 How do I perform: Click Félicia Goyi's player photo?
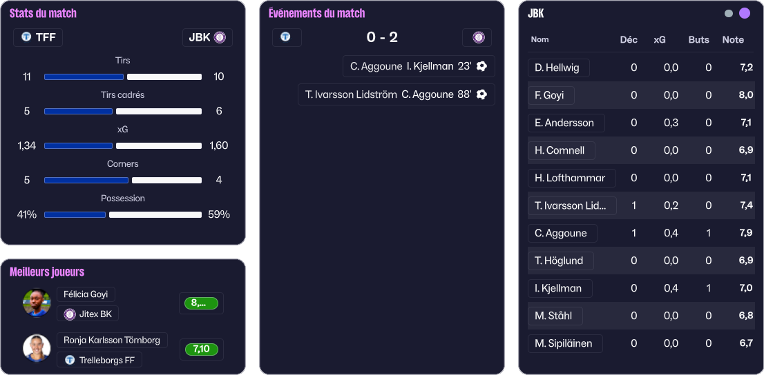(37, 303)
